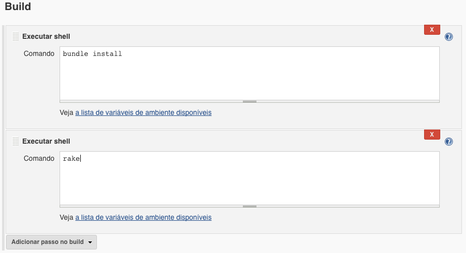
Task: Open Adicionar passo no build dropdown
Action: 51,242
